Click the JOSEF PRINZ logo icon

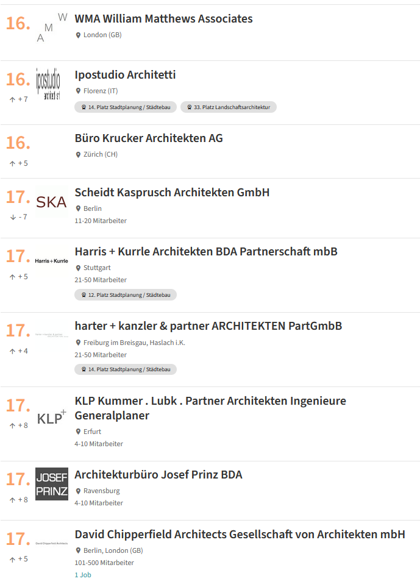coord(52,483)
